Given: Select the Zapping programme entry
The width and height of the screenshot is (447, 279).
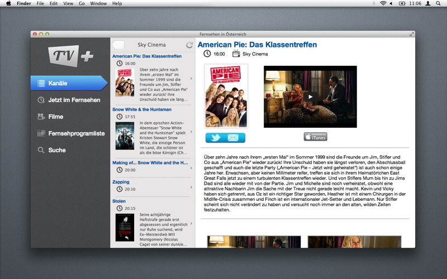Looking at the screenshot, I should (121, 182).
